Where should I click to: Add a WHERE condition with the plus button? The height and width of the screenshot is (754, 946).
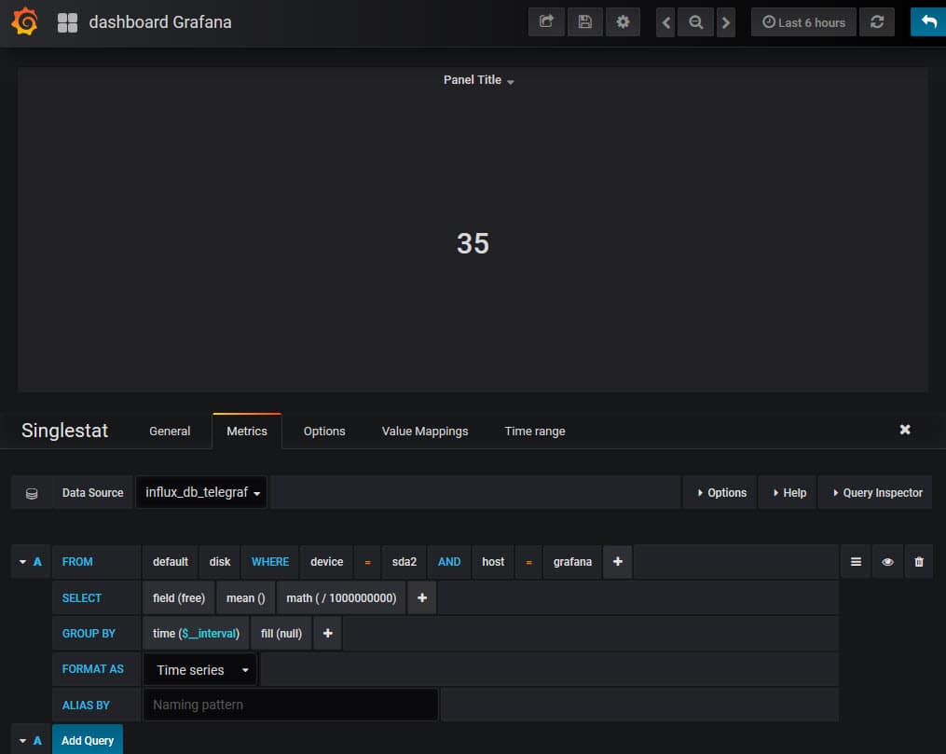pos(617,562)
